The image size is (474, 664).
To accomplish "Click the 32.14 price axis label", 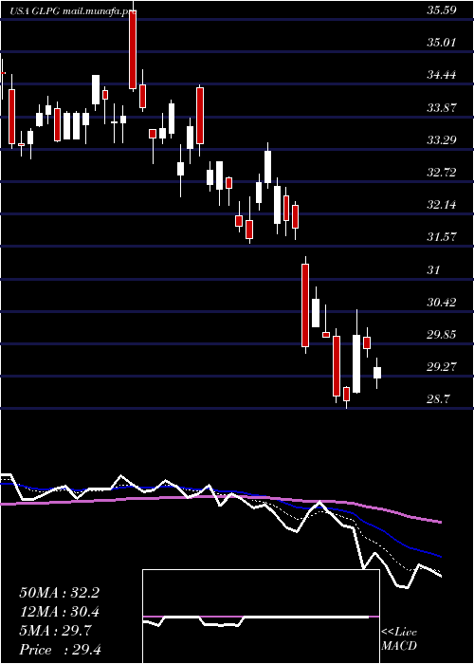I will pyautogui.click(x=442, y=205).
